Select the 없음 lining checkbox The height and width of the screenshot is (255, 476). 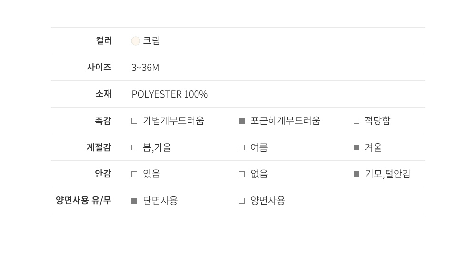tap(242, 174)
